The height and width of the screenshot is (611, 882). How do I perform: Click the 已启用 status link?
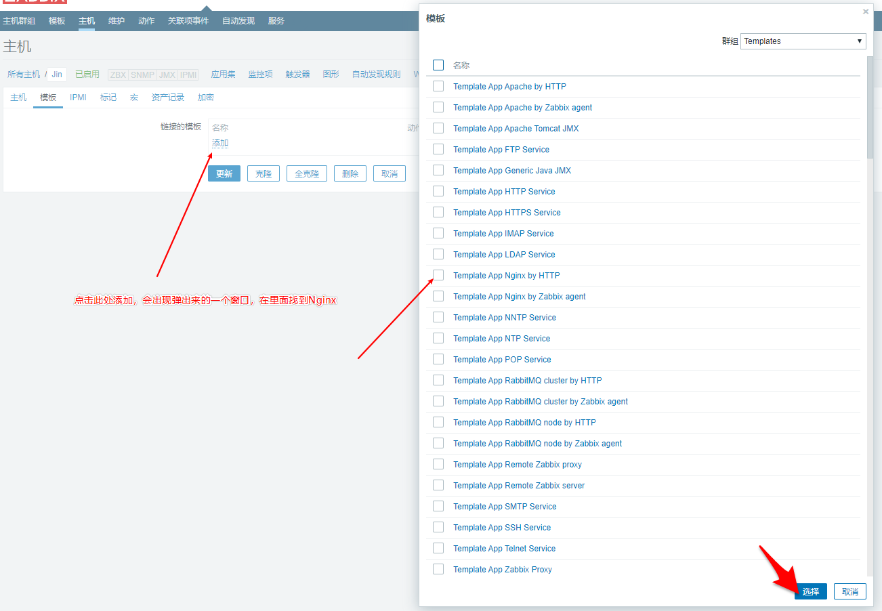tap(87, 75)
